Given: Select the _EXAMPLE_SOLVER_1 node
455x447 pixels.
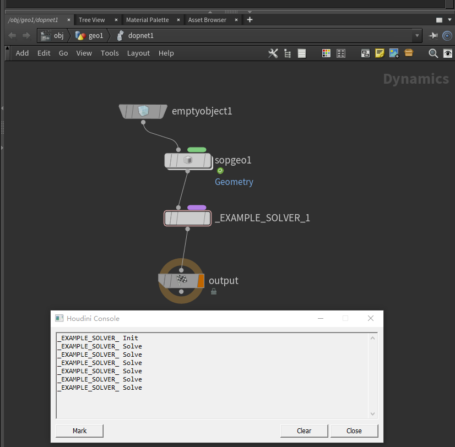Looking at the screenshot, I should (x=188, y=218).
